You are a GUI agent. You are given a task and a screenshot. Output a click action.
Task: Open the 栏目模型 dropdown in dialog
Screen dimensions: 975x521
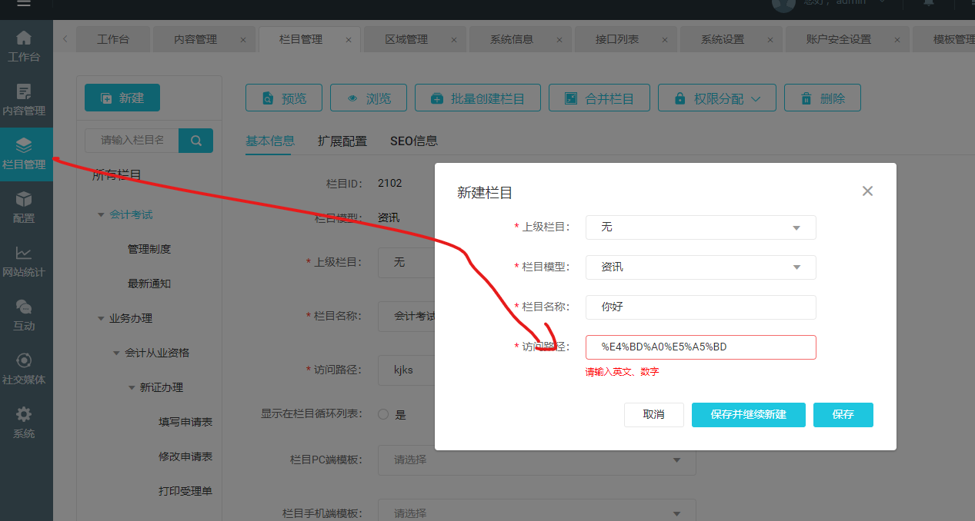click(700, 267)
